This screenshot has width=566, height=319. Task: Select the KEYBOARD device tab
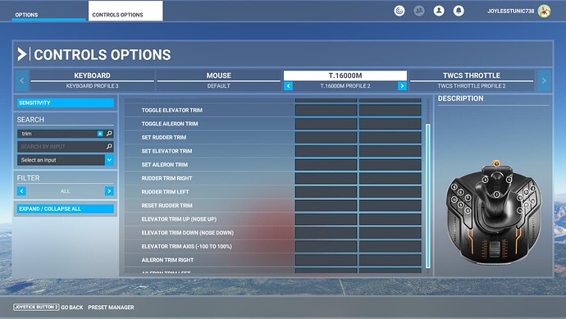92,80
